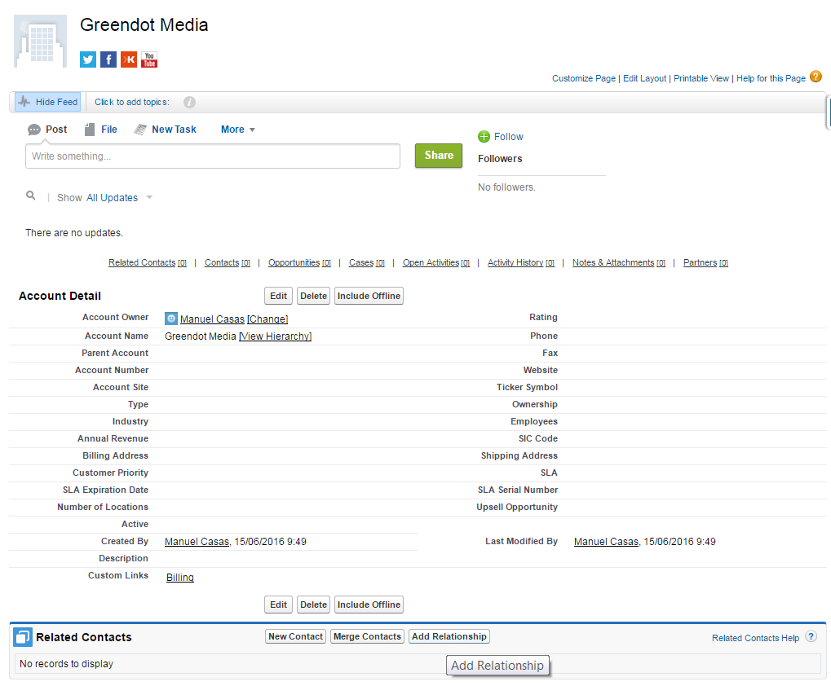Viewport: 831px width, 686px height.
Task: Click the New Contact button
Action: 295,636
